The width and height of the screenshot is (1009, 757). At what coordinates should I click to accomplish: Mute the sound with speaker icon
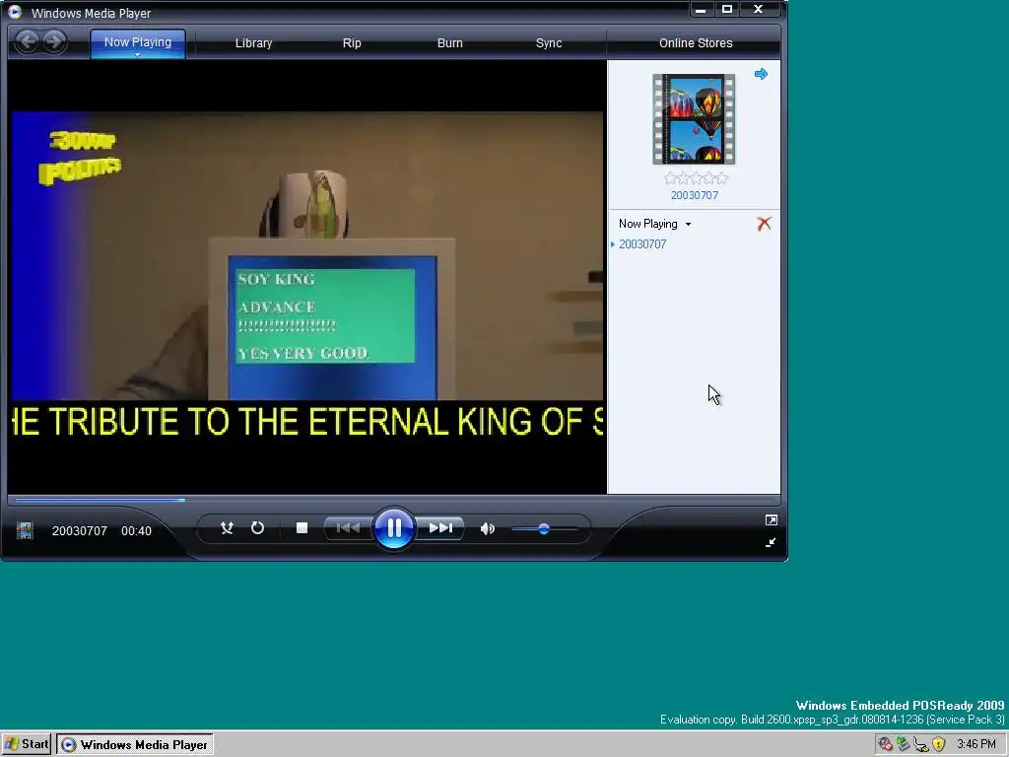[x=487, y=529]
